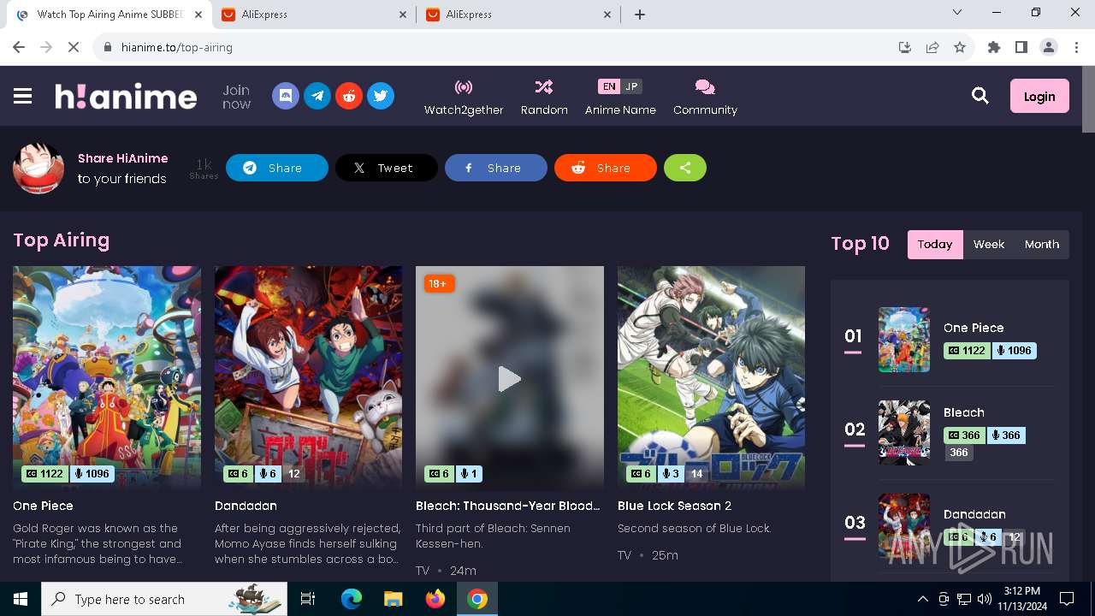The width and height of the screenshot is (1095, 616).
Task: Open Bleach: Thousand-Year Blood title link
Action: pos(508,506)
